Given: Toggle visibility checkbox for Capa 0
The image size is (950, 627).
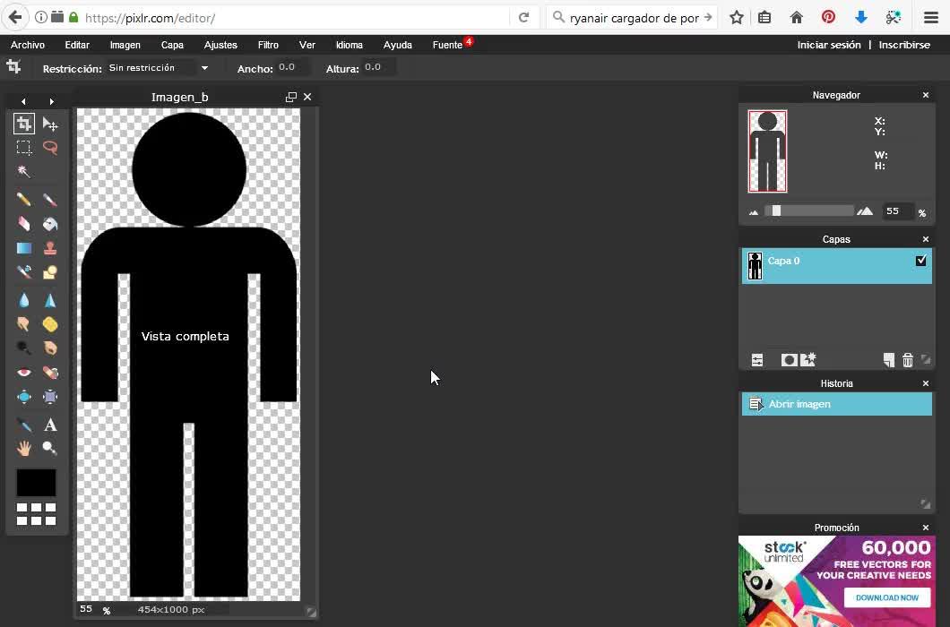Looking at the screenshot, I should [920, 261].
